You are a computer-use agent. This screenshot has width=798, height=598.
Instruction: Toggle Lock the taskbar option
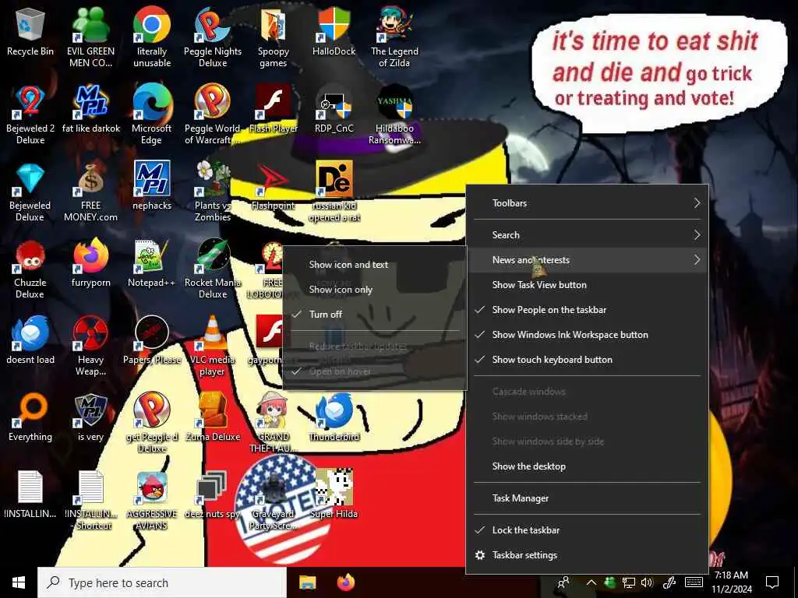pyautogui.click(x=588, y=529)
